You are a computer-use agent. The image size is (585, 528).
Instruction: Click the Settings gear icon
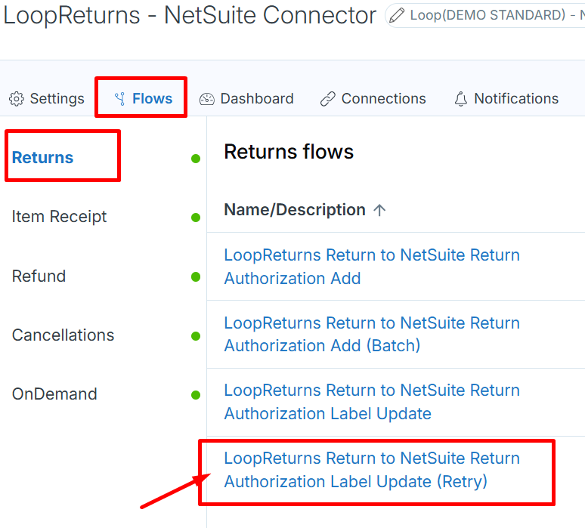pos(17,99)
